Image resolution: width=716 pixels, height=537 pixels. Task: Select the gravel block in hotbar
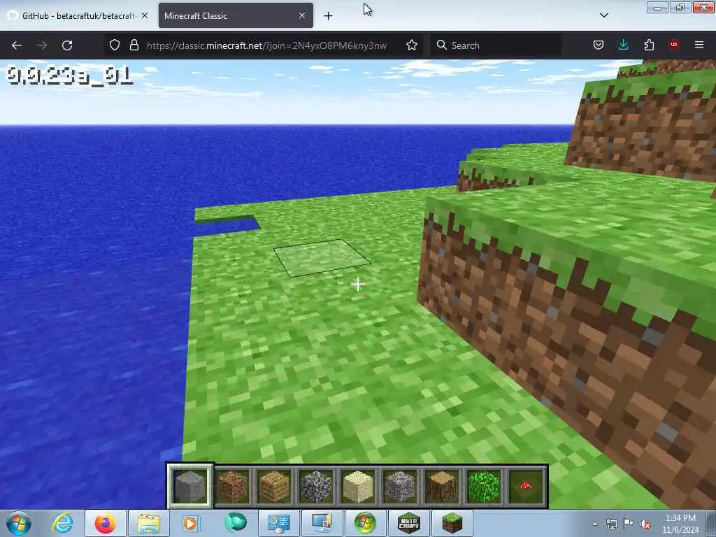[400, 487]
